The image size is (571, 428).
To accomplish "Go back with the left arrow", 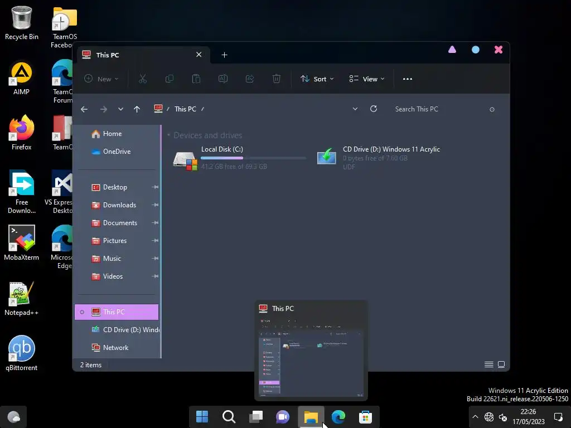I will pos(84,109).
